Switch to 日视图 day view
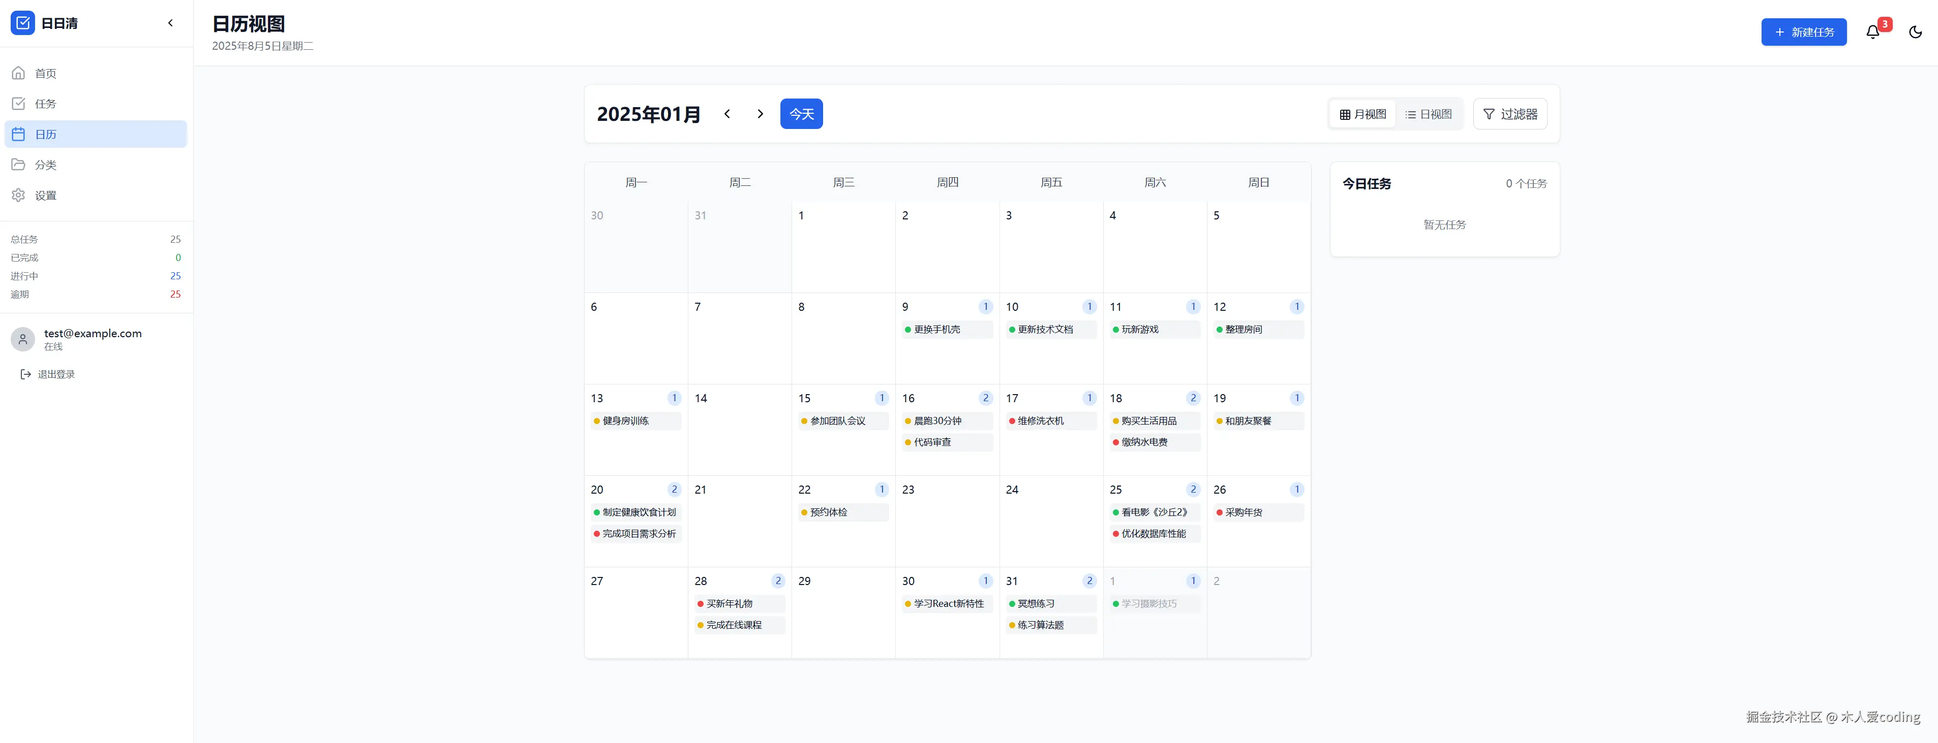 (x=1428, y=114)
